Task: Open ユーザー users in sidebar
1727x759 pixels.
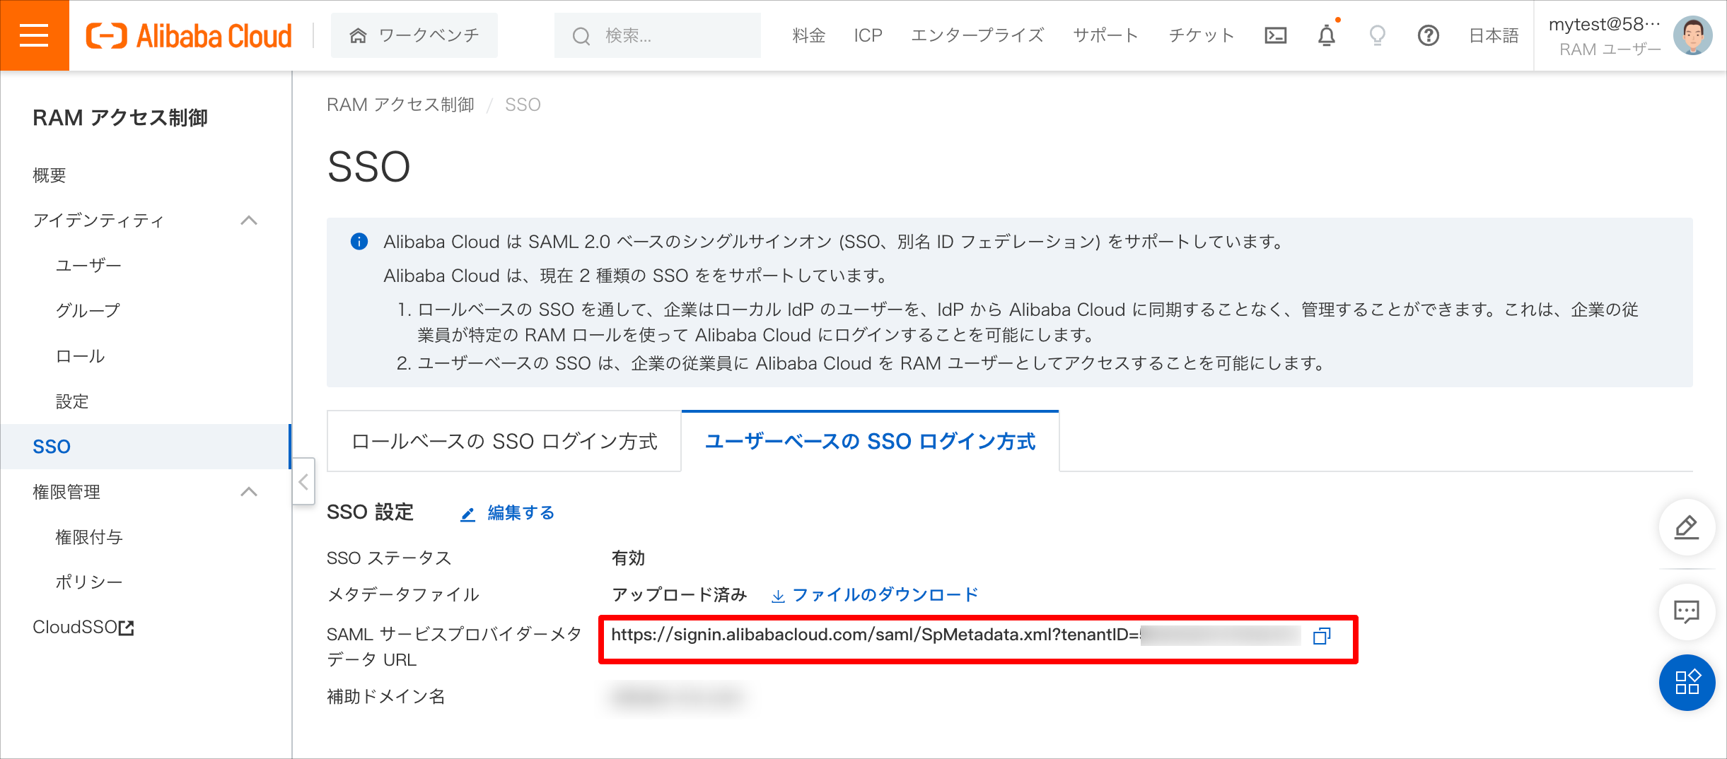Action: 88,266
